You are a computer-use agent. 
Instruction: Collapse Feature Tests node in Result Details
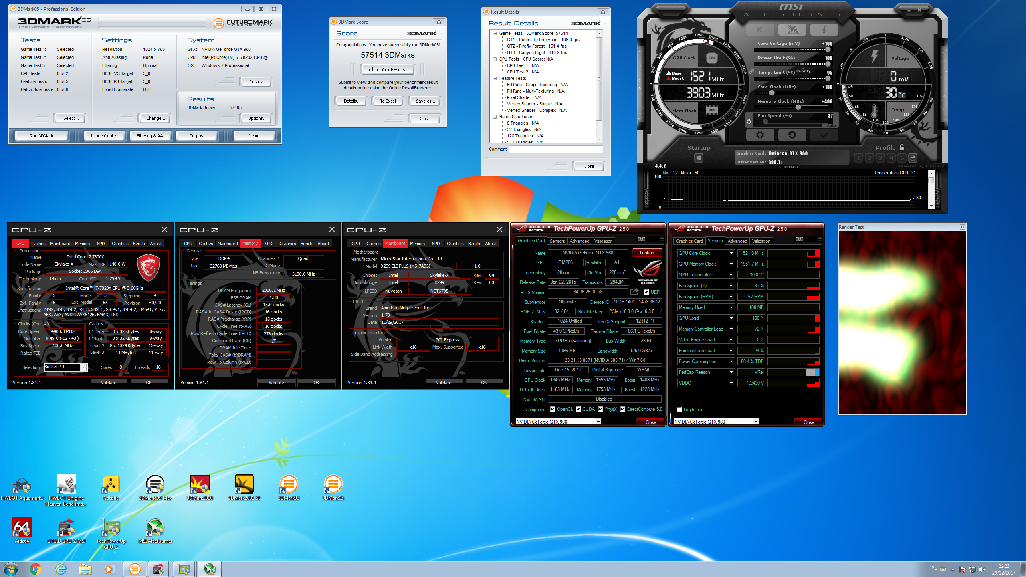tap(495, 78)
